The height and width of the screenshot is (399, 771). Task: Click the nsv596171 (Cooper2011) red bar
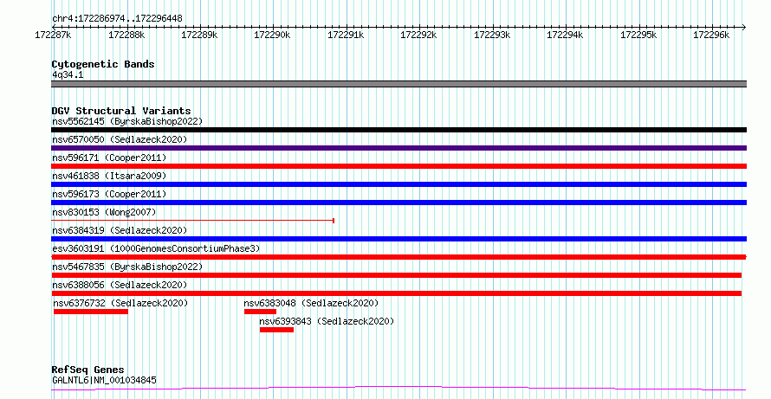point(398,166)
